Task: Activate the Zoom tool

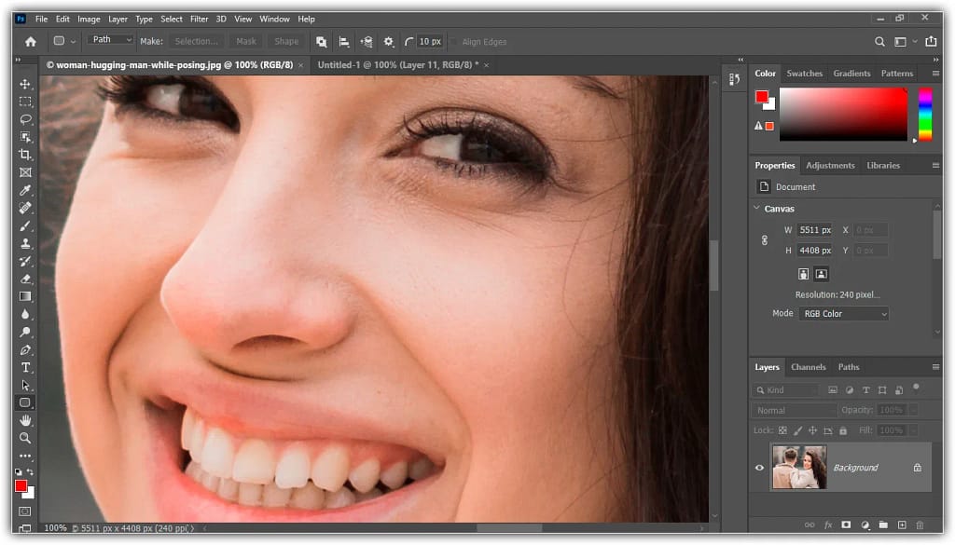Action: pos(25,438)
